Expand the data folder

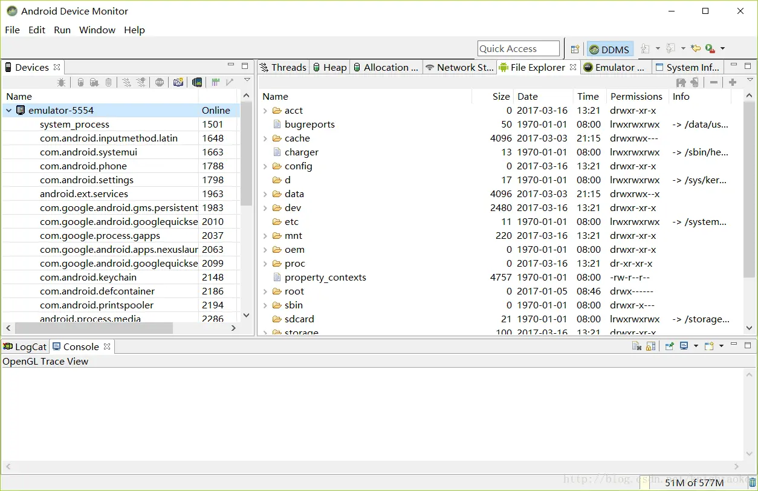265,194
